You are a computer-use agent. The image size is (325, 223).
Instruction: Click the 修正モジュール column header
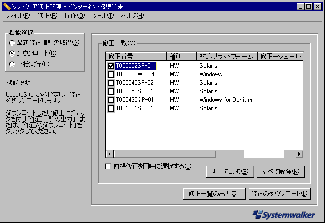tap(280, 56)
